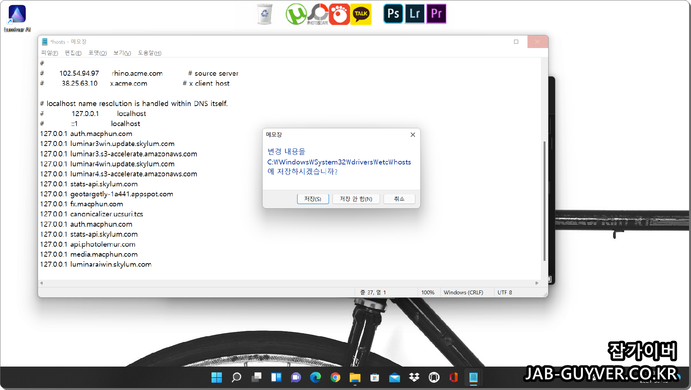
Task: Launch the KakaoTalk desktop icon
Action: 361,14
